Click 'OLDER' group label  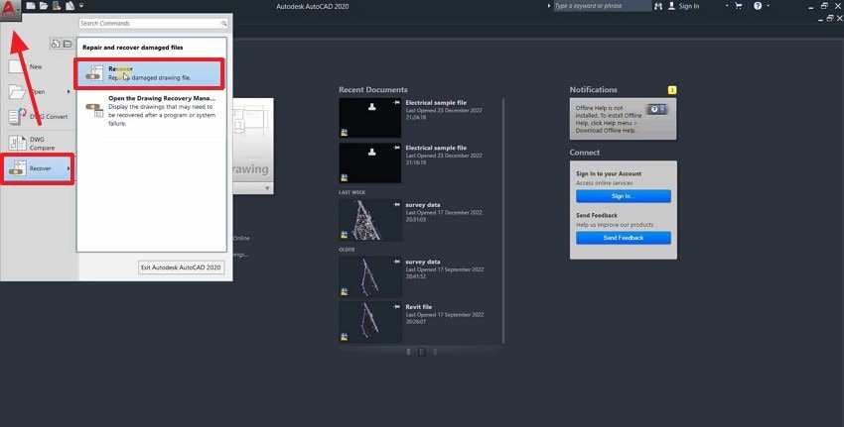(347, 250)
